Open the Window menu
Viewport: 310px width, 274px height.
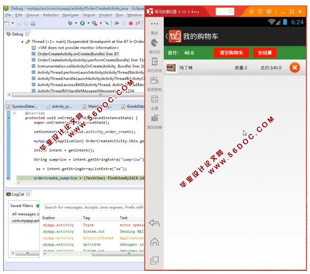[134, 15]
